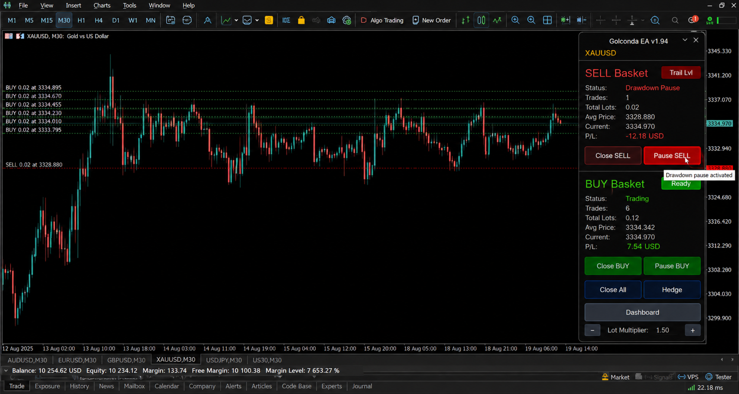Image resolution: width=739 pixels, height=394 pixels.
Task: Click the Close BUY button
Action: 613,266
